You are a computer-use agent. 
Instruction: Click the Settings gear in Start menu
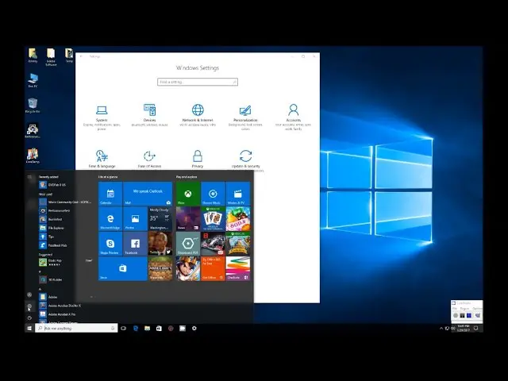pyautogui.click(x=29, y=306)
